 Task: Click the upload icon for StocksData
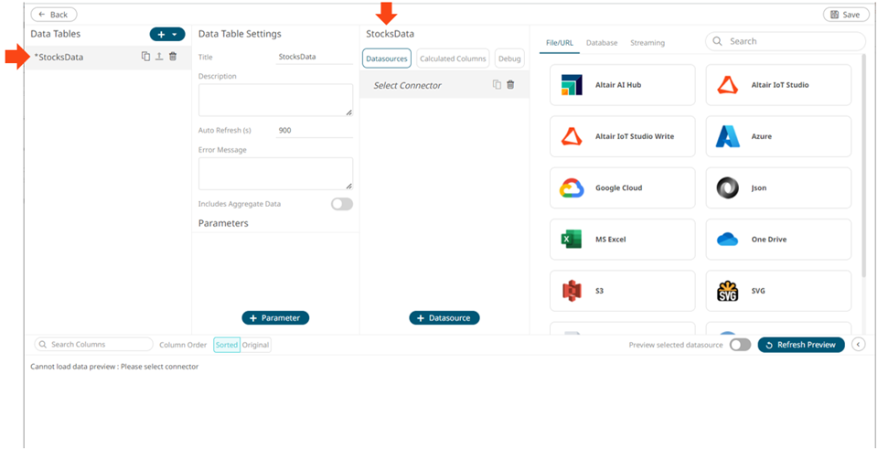pos(158,57)
